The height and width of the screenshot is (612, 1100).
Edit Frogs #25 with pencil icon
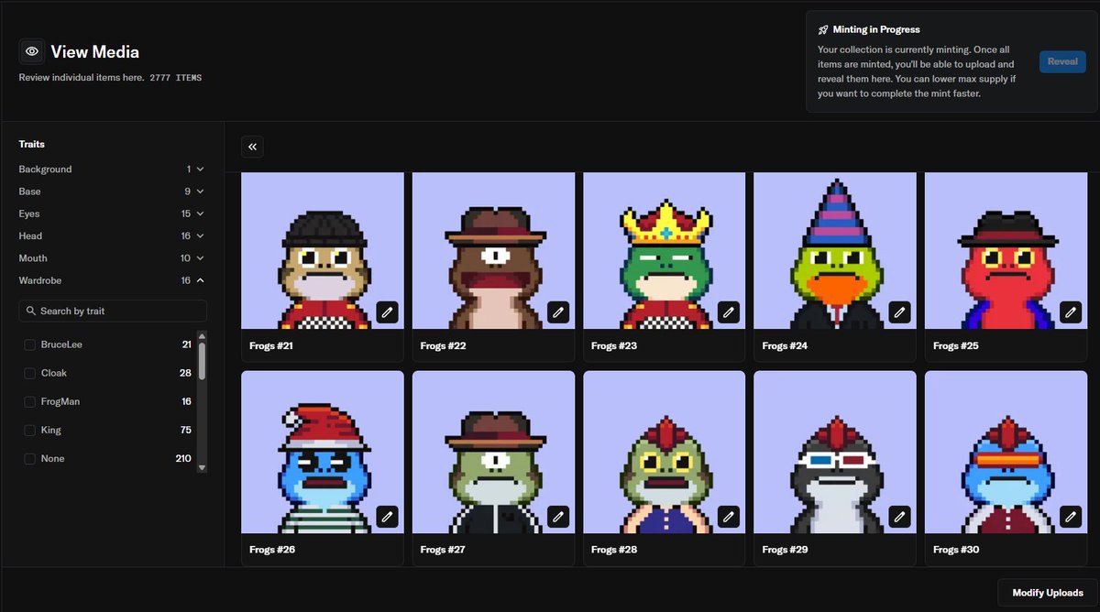pos(1071,312)
